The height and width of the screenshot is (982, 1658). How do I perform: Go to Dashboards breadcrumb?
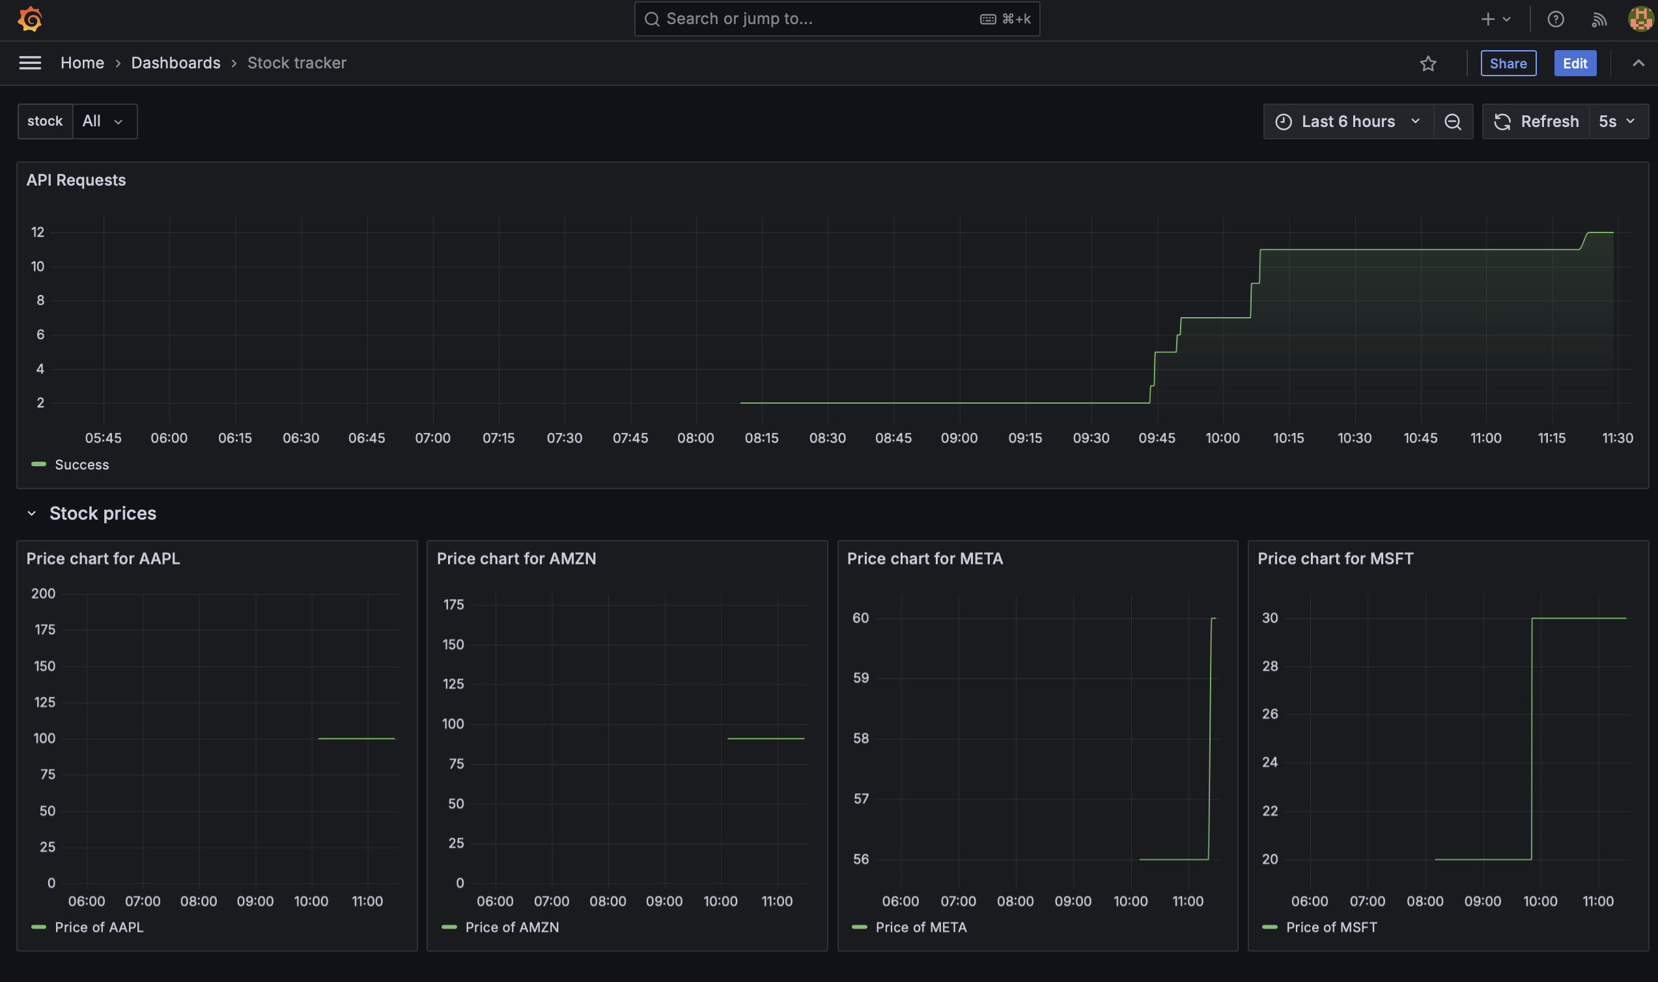(x=175, y=63)
